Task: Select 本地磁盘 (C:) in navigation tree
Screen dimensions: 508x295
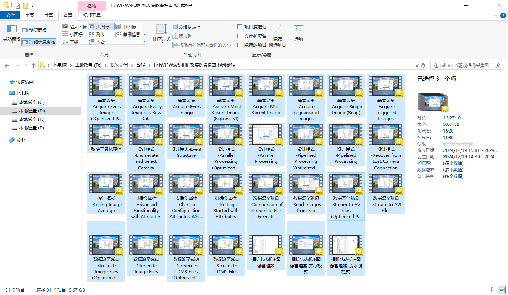Action: [31, 103]
